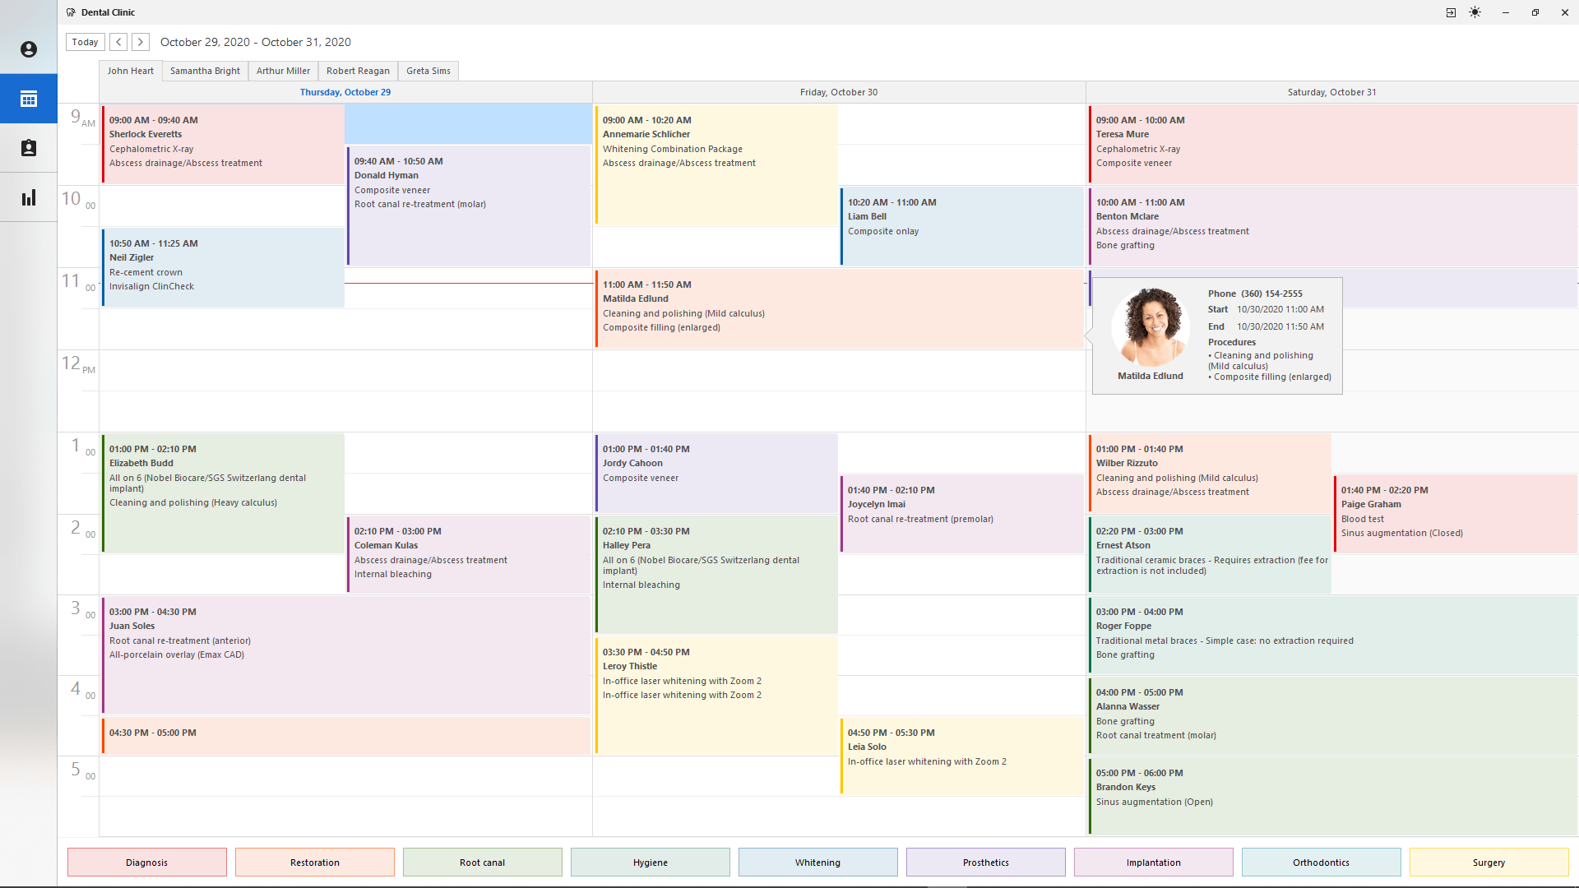Open the patient profile view in the sidebar
1579x888 pixels.
[29, 49]
